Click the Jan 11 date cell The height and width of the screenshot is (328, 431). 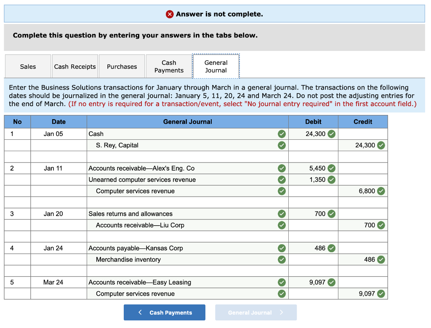coord(59,168)
